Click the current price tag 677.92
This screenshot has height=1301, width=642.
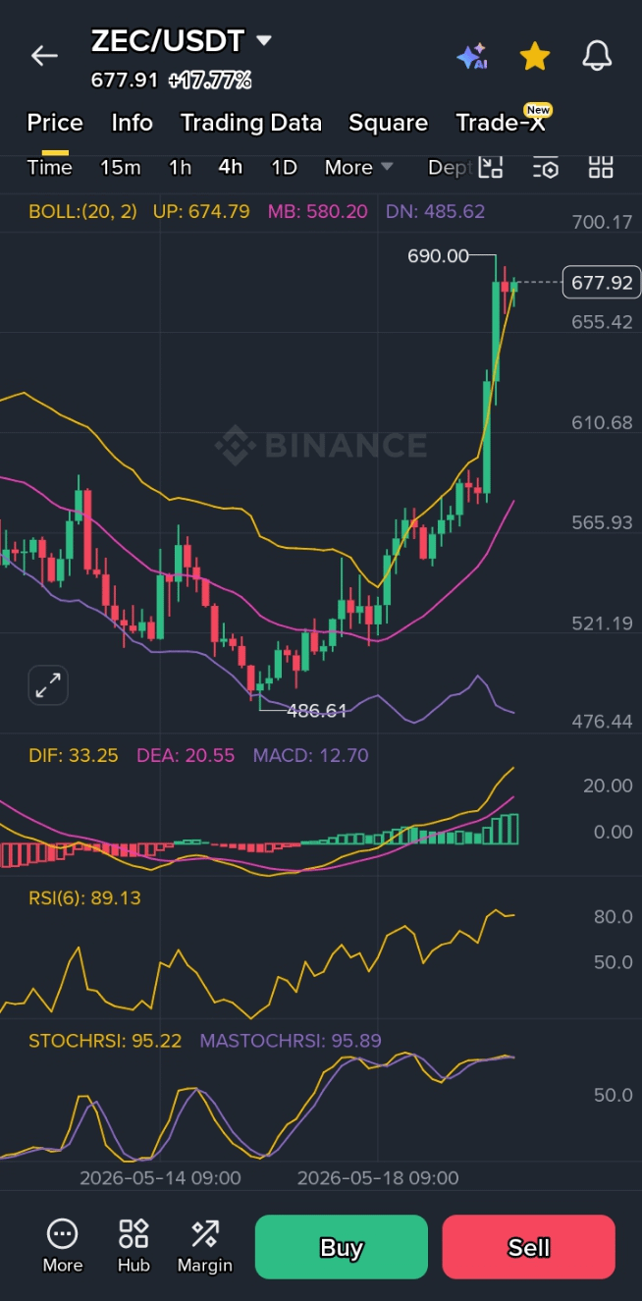tap(602, 283)
